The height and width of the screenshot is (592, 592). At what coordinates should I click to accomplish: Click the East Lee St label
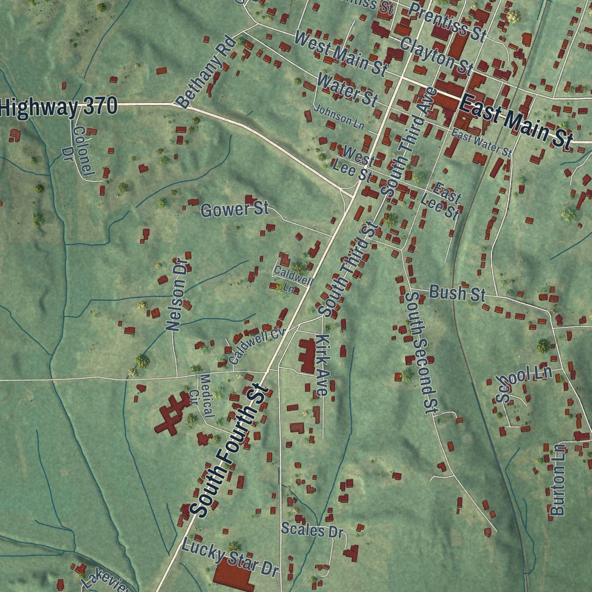tap(442, 201)
